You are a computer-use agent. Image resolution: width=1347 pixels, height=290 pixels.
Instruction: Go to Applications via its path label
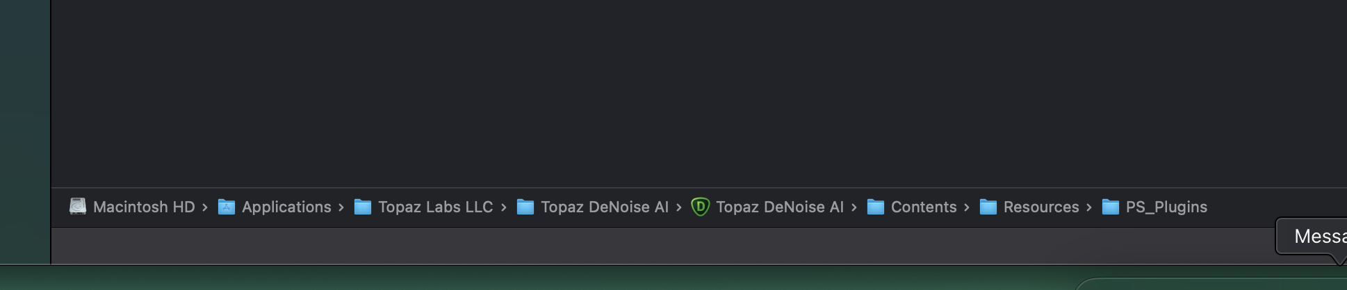(286, 207)
